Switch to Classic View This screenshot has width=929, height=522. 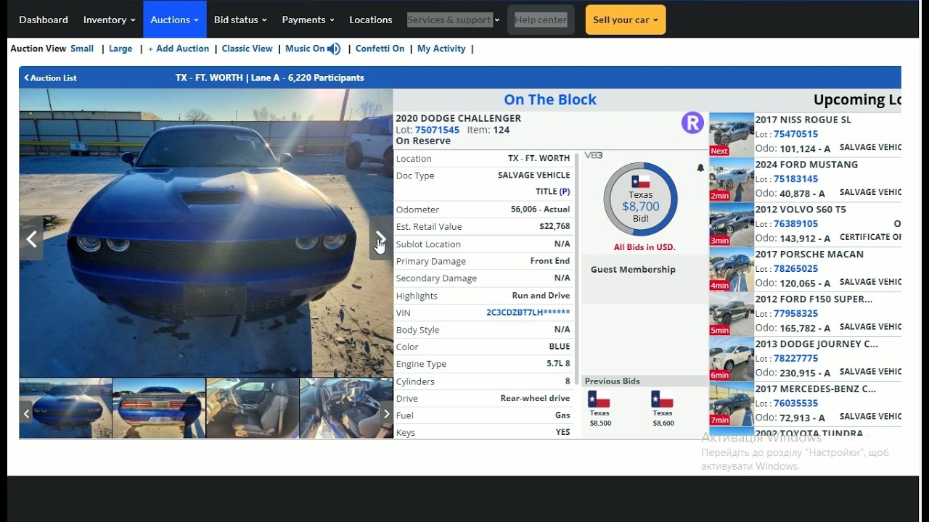pyautogui.click(x=247, y=49)
